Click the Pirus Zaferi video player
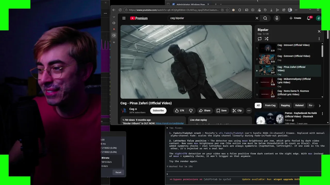Image resolution: width=330 pixels, height=185 pixels. [x=186, y=62]
